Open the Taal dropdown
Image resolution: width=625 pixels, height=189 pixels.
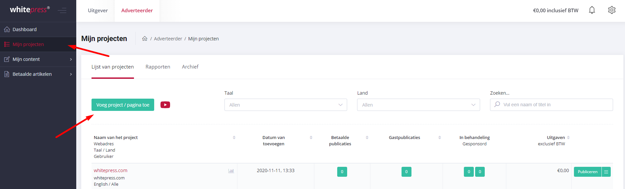(x=286, y=105)
